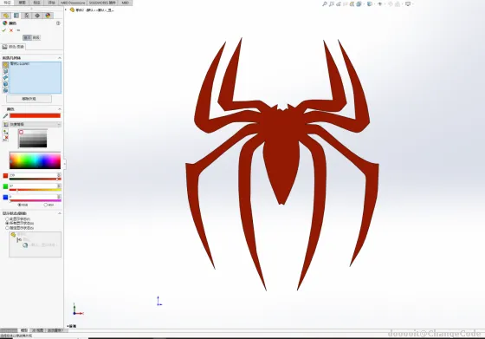Pick the eyedropper tool beside the red swatch
This screenshot has width=485, height=339.
[x=5, y=116]
